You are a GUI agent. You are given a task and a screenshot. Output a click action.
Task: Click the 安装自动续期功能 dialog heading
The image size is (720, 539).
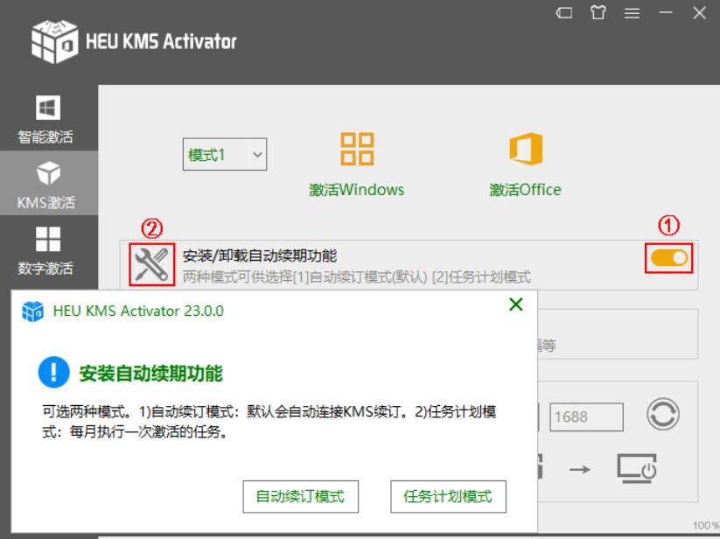point(151,374)
